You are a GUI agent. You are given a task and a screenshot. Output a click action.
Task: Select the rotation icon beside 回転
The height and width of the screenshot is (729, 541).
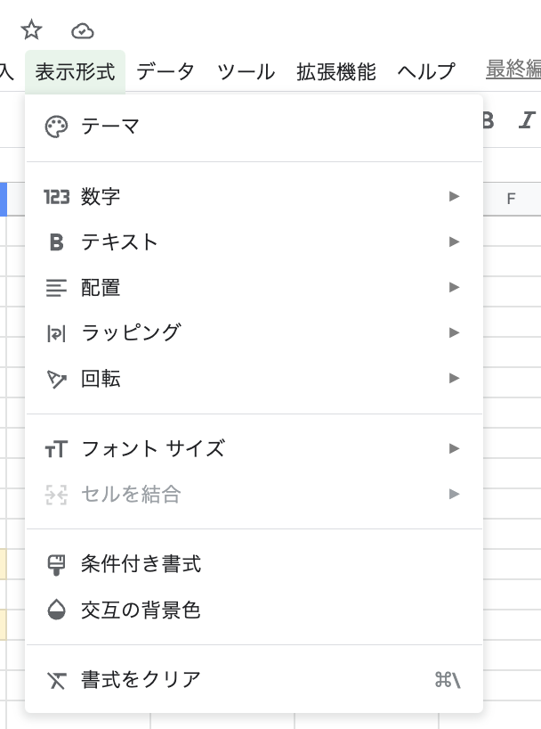tap(56, 377)
